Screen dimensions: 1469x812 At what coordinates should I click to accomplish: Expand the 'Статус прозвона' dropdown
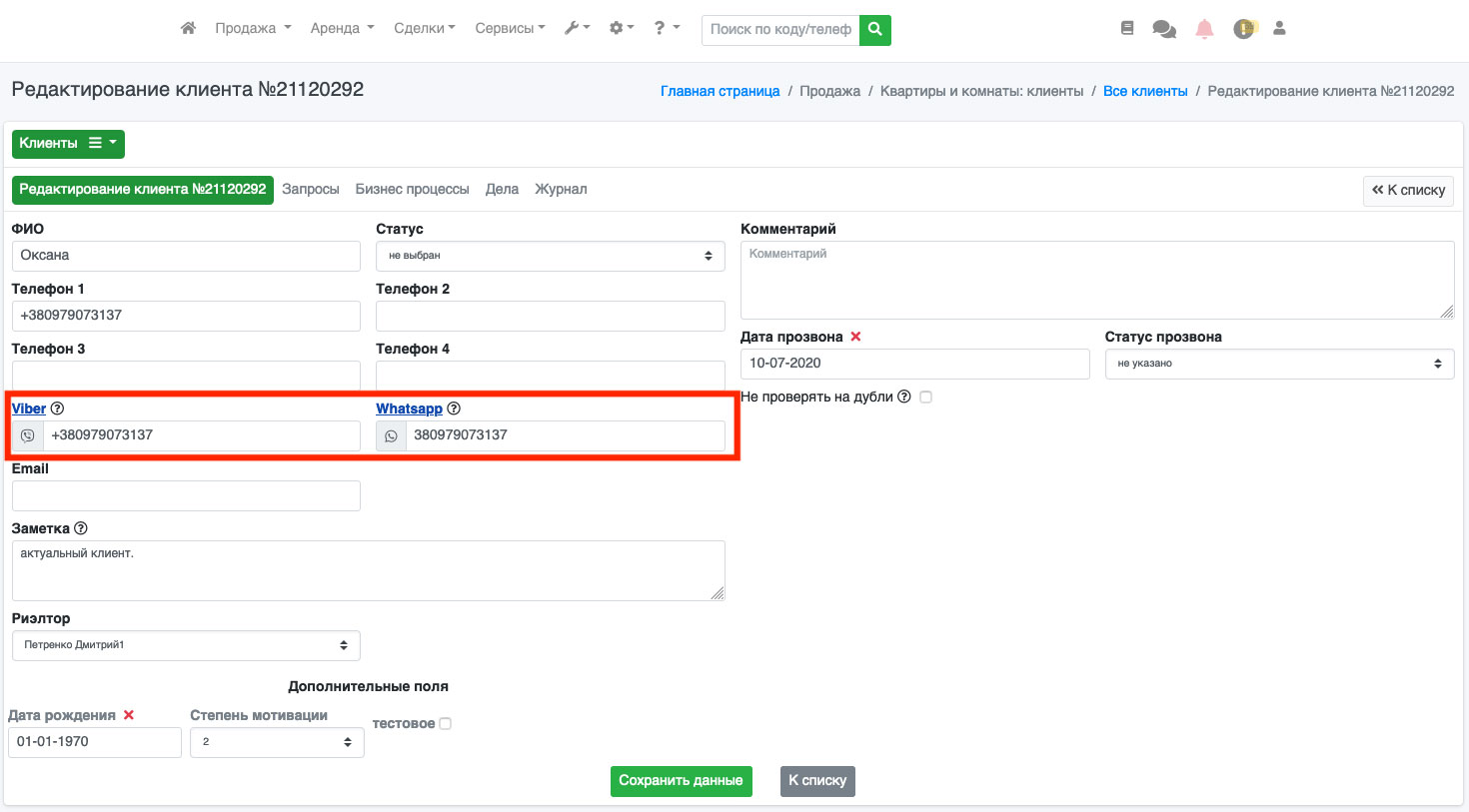pyautogui.click(x=1278, y=364)
